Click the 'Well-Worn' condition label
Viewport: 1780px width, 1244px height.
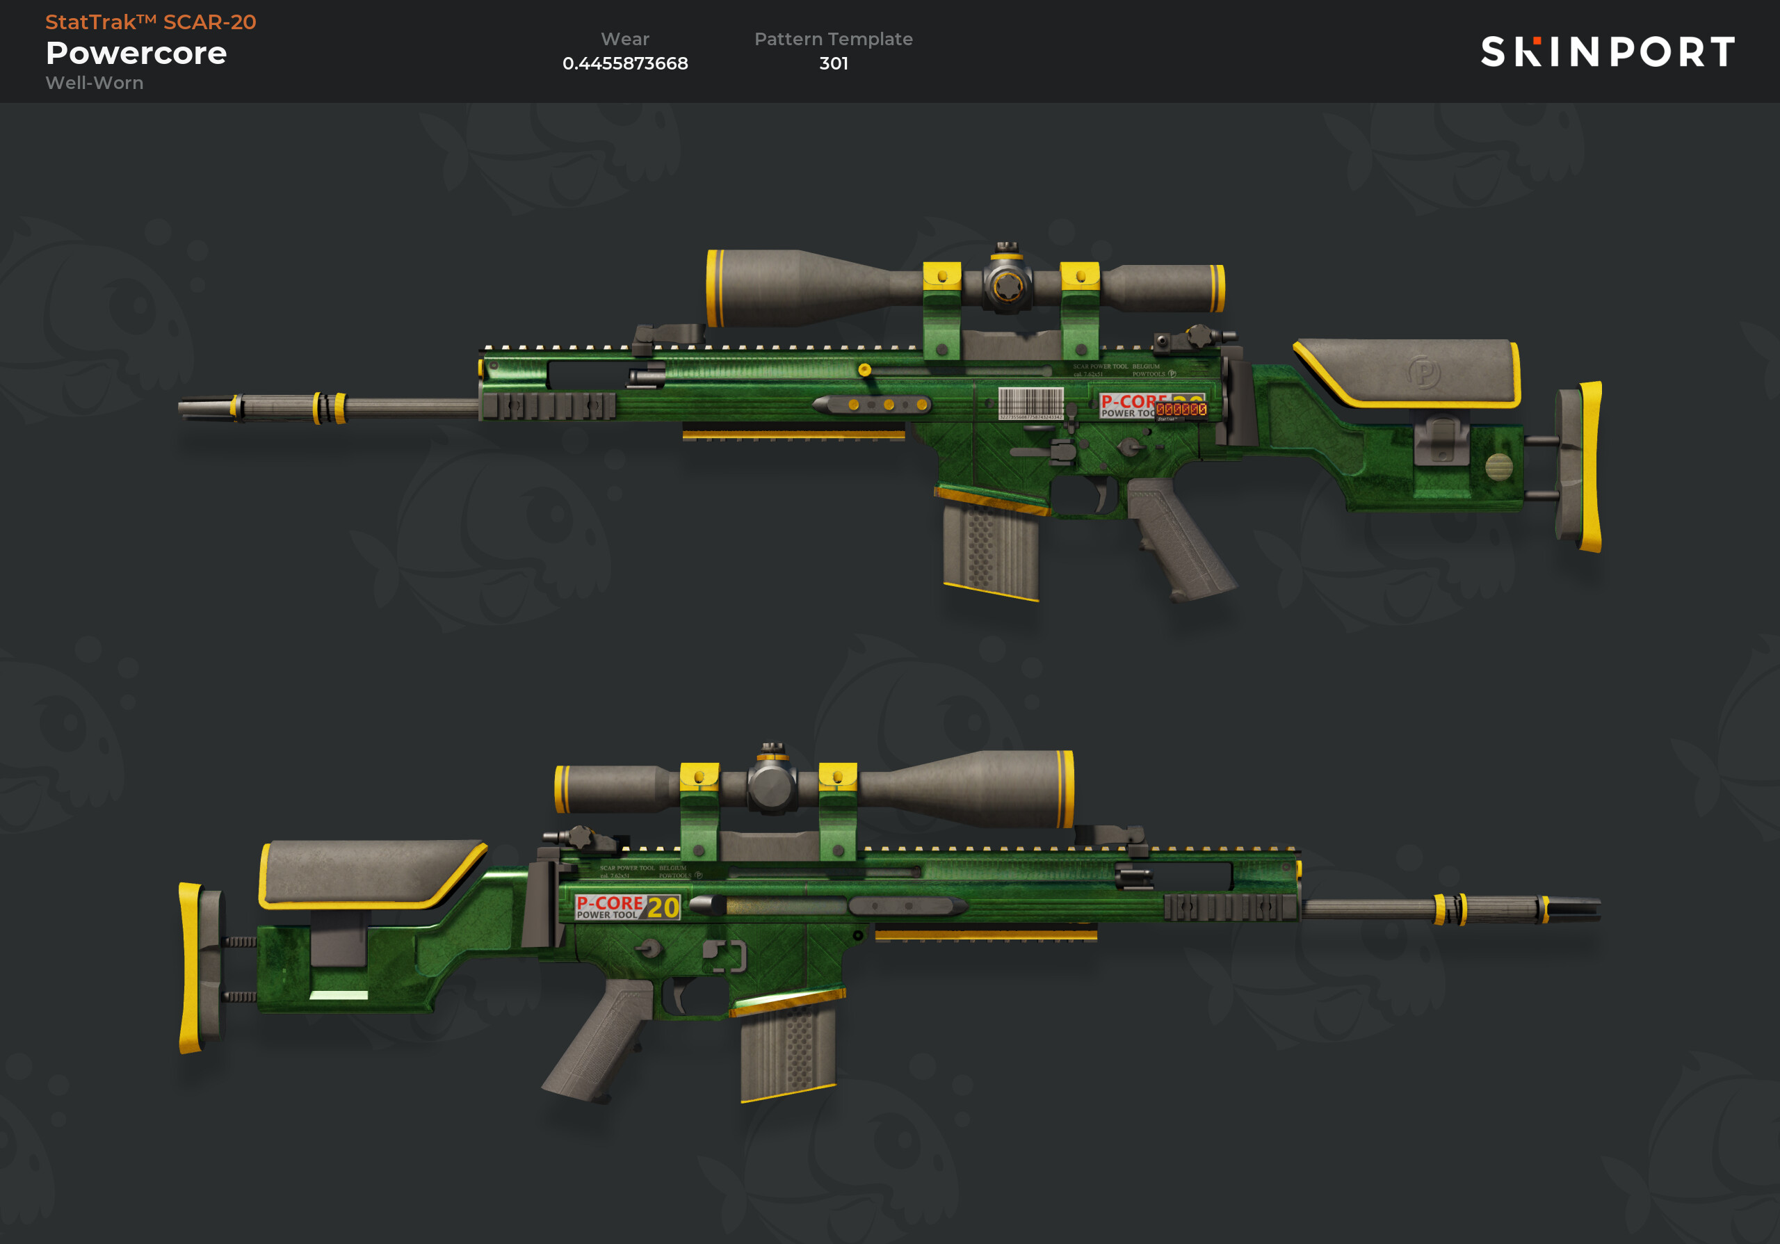[95, 83]
